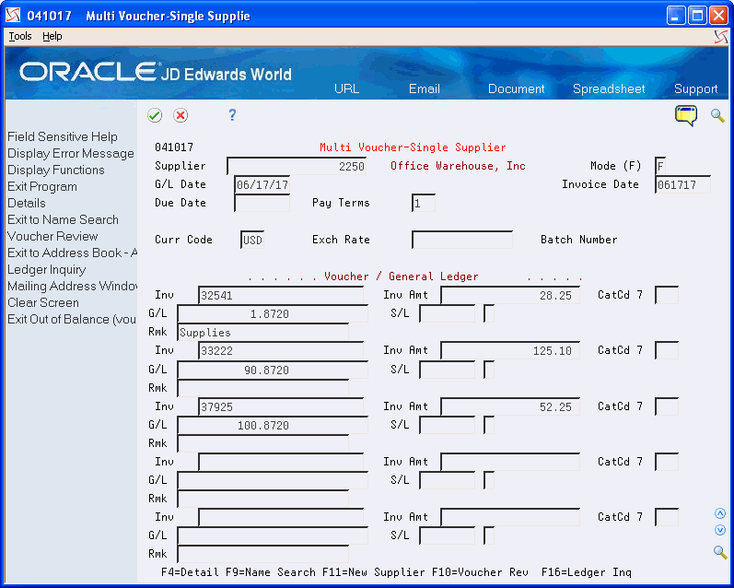This screenshot has height=588, width=734.
Task: Select Details in the side menu
Action: pos(27,203)
